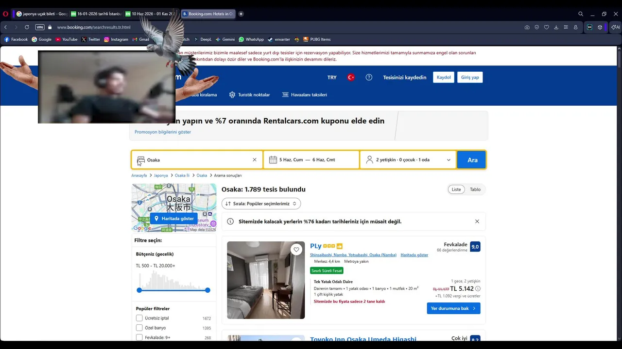The width and height of the screenshot is (622, 349).
Task: Open a new tab with plus button
Action: pos(241,14)
